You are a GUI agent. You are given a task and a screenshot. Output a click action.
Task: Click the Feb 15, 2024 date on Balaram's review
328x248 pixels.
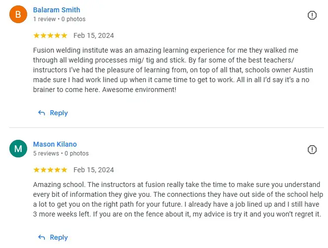[x=93, y=35]
